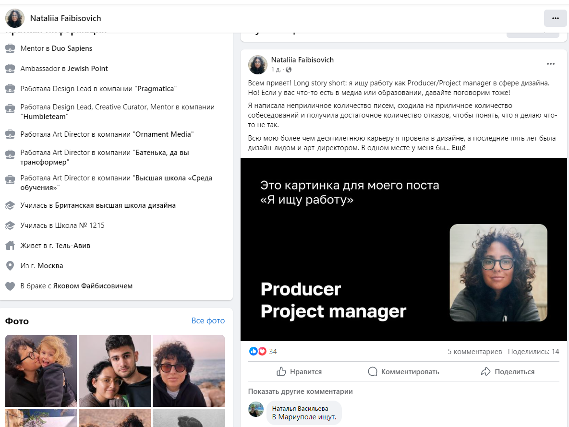
Task: Click the red heart reaction icon under the post
Action: 262,351
